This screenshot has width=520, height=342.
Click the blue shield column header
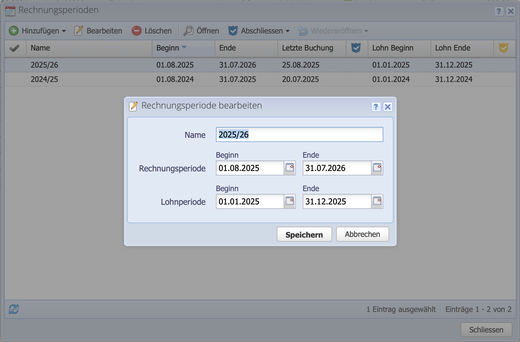pos(356,48)
